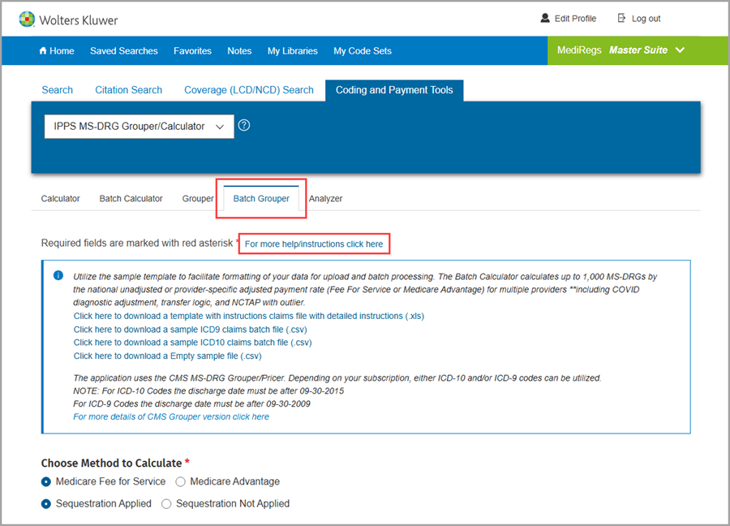Switch to Coverage (LCD/NCD) Search tab
Viewport: 730px width, 526px height.
click(x=249, y=90)
